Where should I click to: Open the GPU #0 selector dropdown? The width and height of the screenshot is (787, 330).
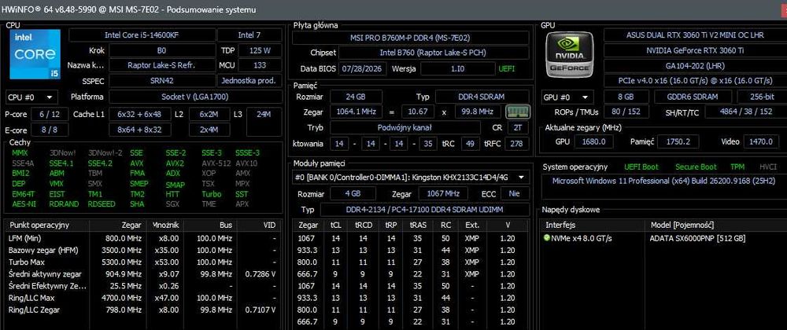click(x=568, y=97)
